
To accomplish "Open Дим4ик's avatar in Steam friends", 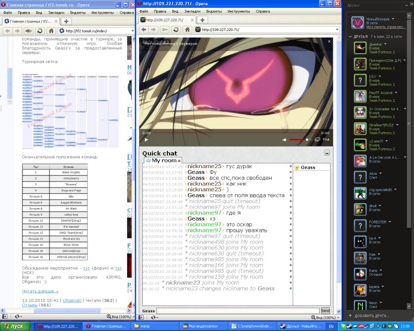I will 360,48.
